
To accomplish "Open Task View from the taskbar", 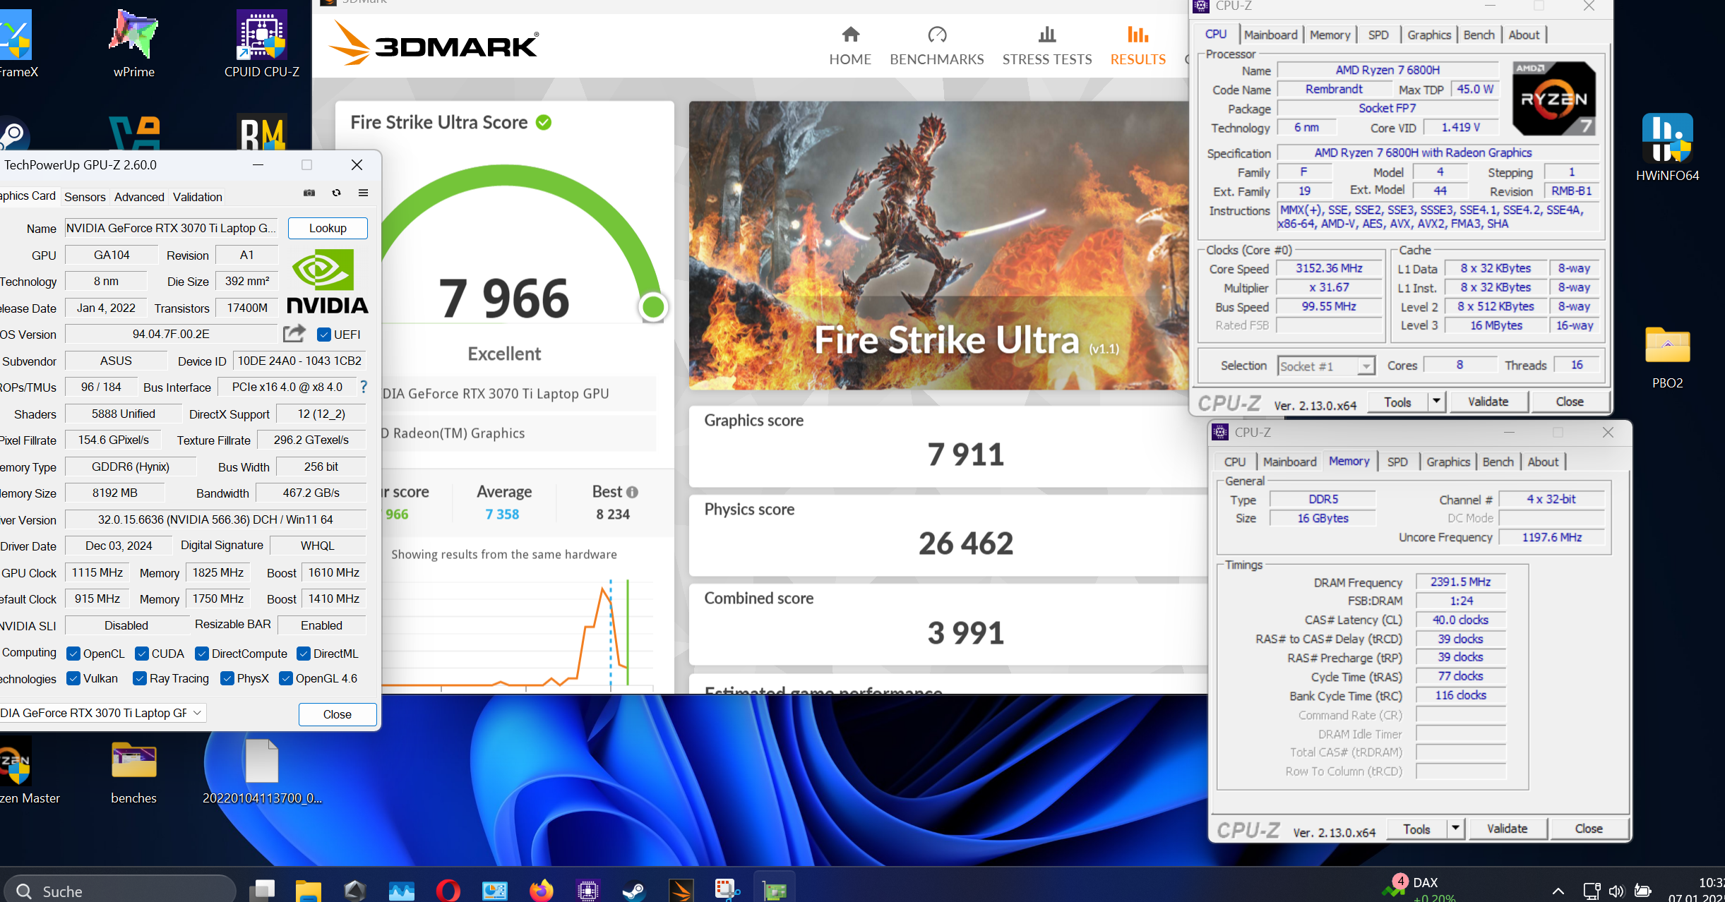I will 263,890.
